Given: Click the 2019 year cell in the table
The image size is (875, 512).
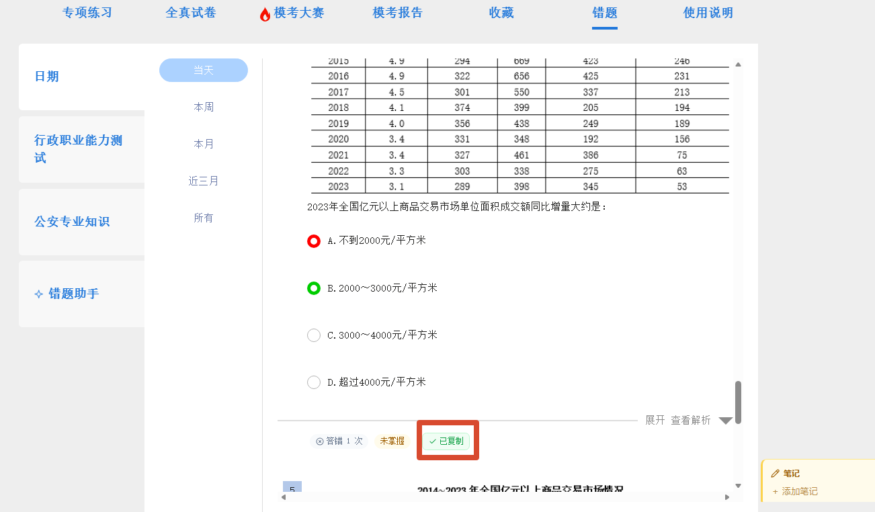Looking at the screenshot, I should (339, 124).
